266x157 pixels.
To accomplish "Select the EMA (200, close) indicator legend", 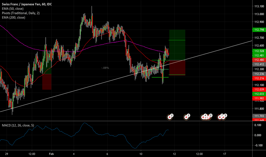I will [x=14, y=17].
